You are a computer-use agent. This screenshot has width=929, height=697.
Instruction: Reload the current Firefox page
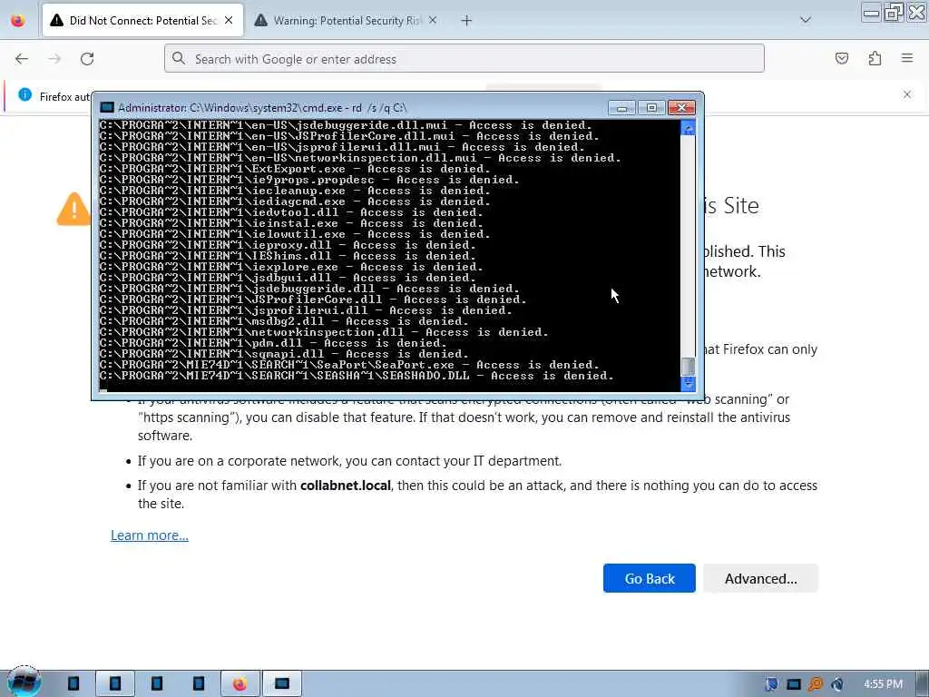[87, 59]
